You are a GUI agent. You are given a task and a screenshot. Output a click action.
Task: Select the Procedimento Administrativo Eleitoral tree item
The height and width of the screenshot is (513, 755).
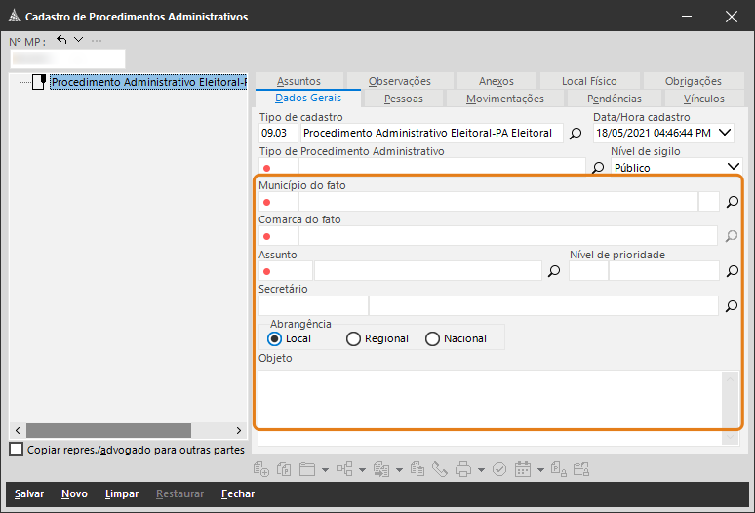[x=149, y=82]
